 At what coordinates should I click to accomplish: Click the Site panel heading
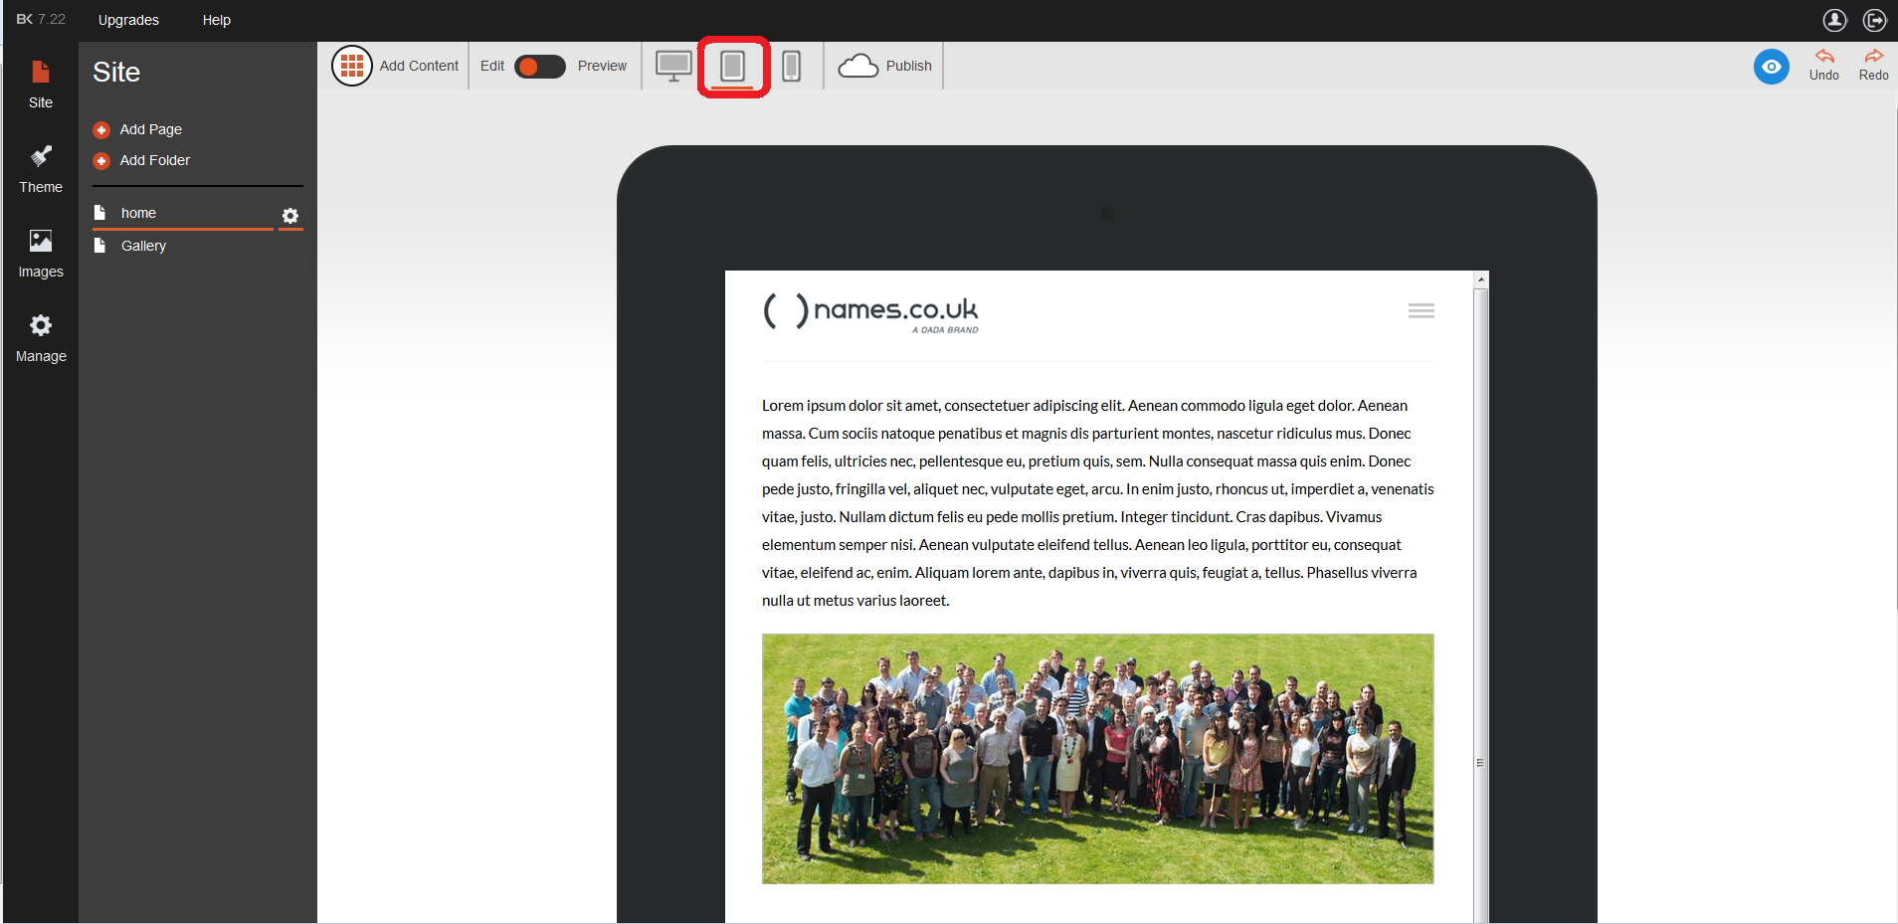(x=116, y=73)
